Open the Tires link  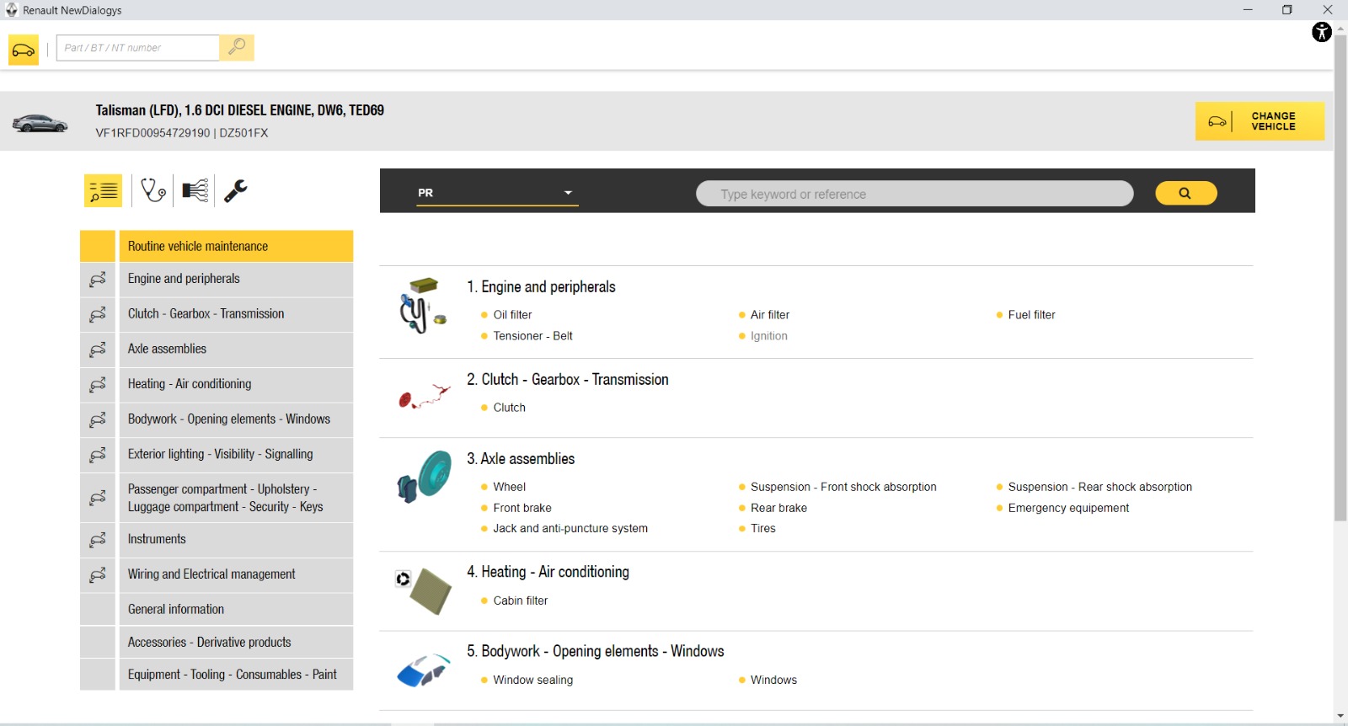[763, 529]
